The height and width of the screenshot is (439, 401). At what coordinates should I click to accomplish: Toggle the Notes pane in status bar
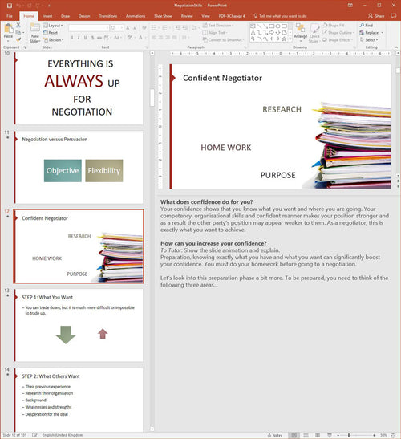(x=275, y=435)
